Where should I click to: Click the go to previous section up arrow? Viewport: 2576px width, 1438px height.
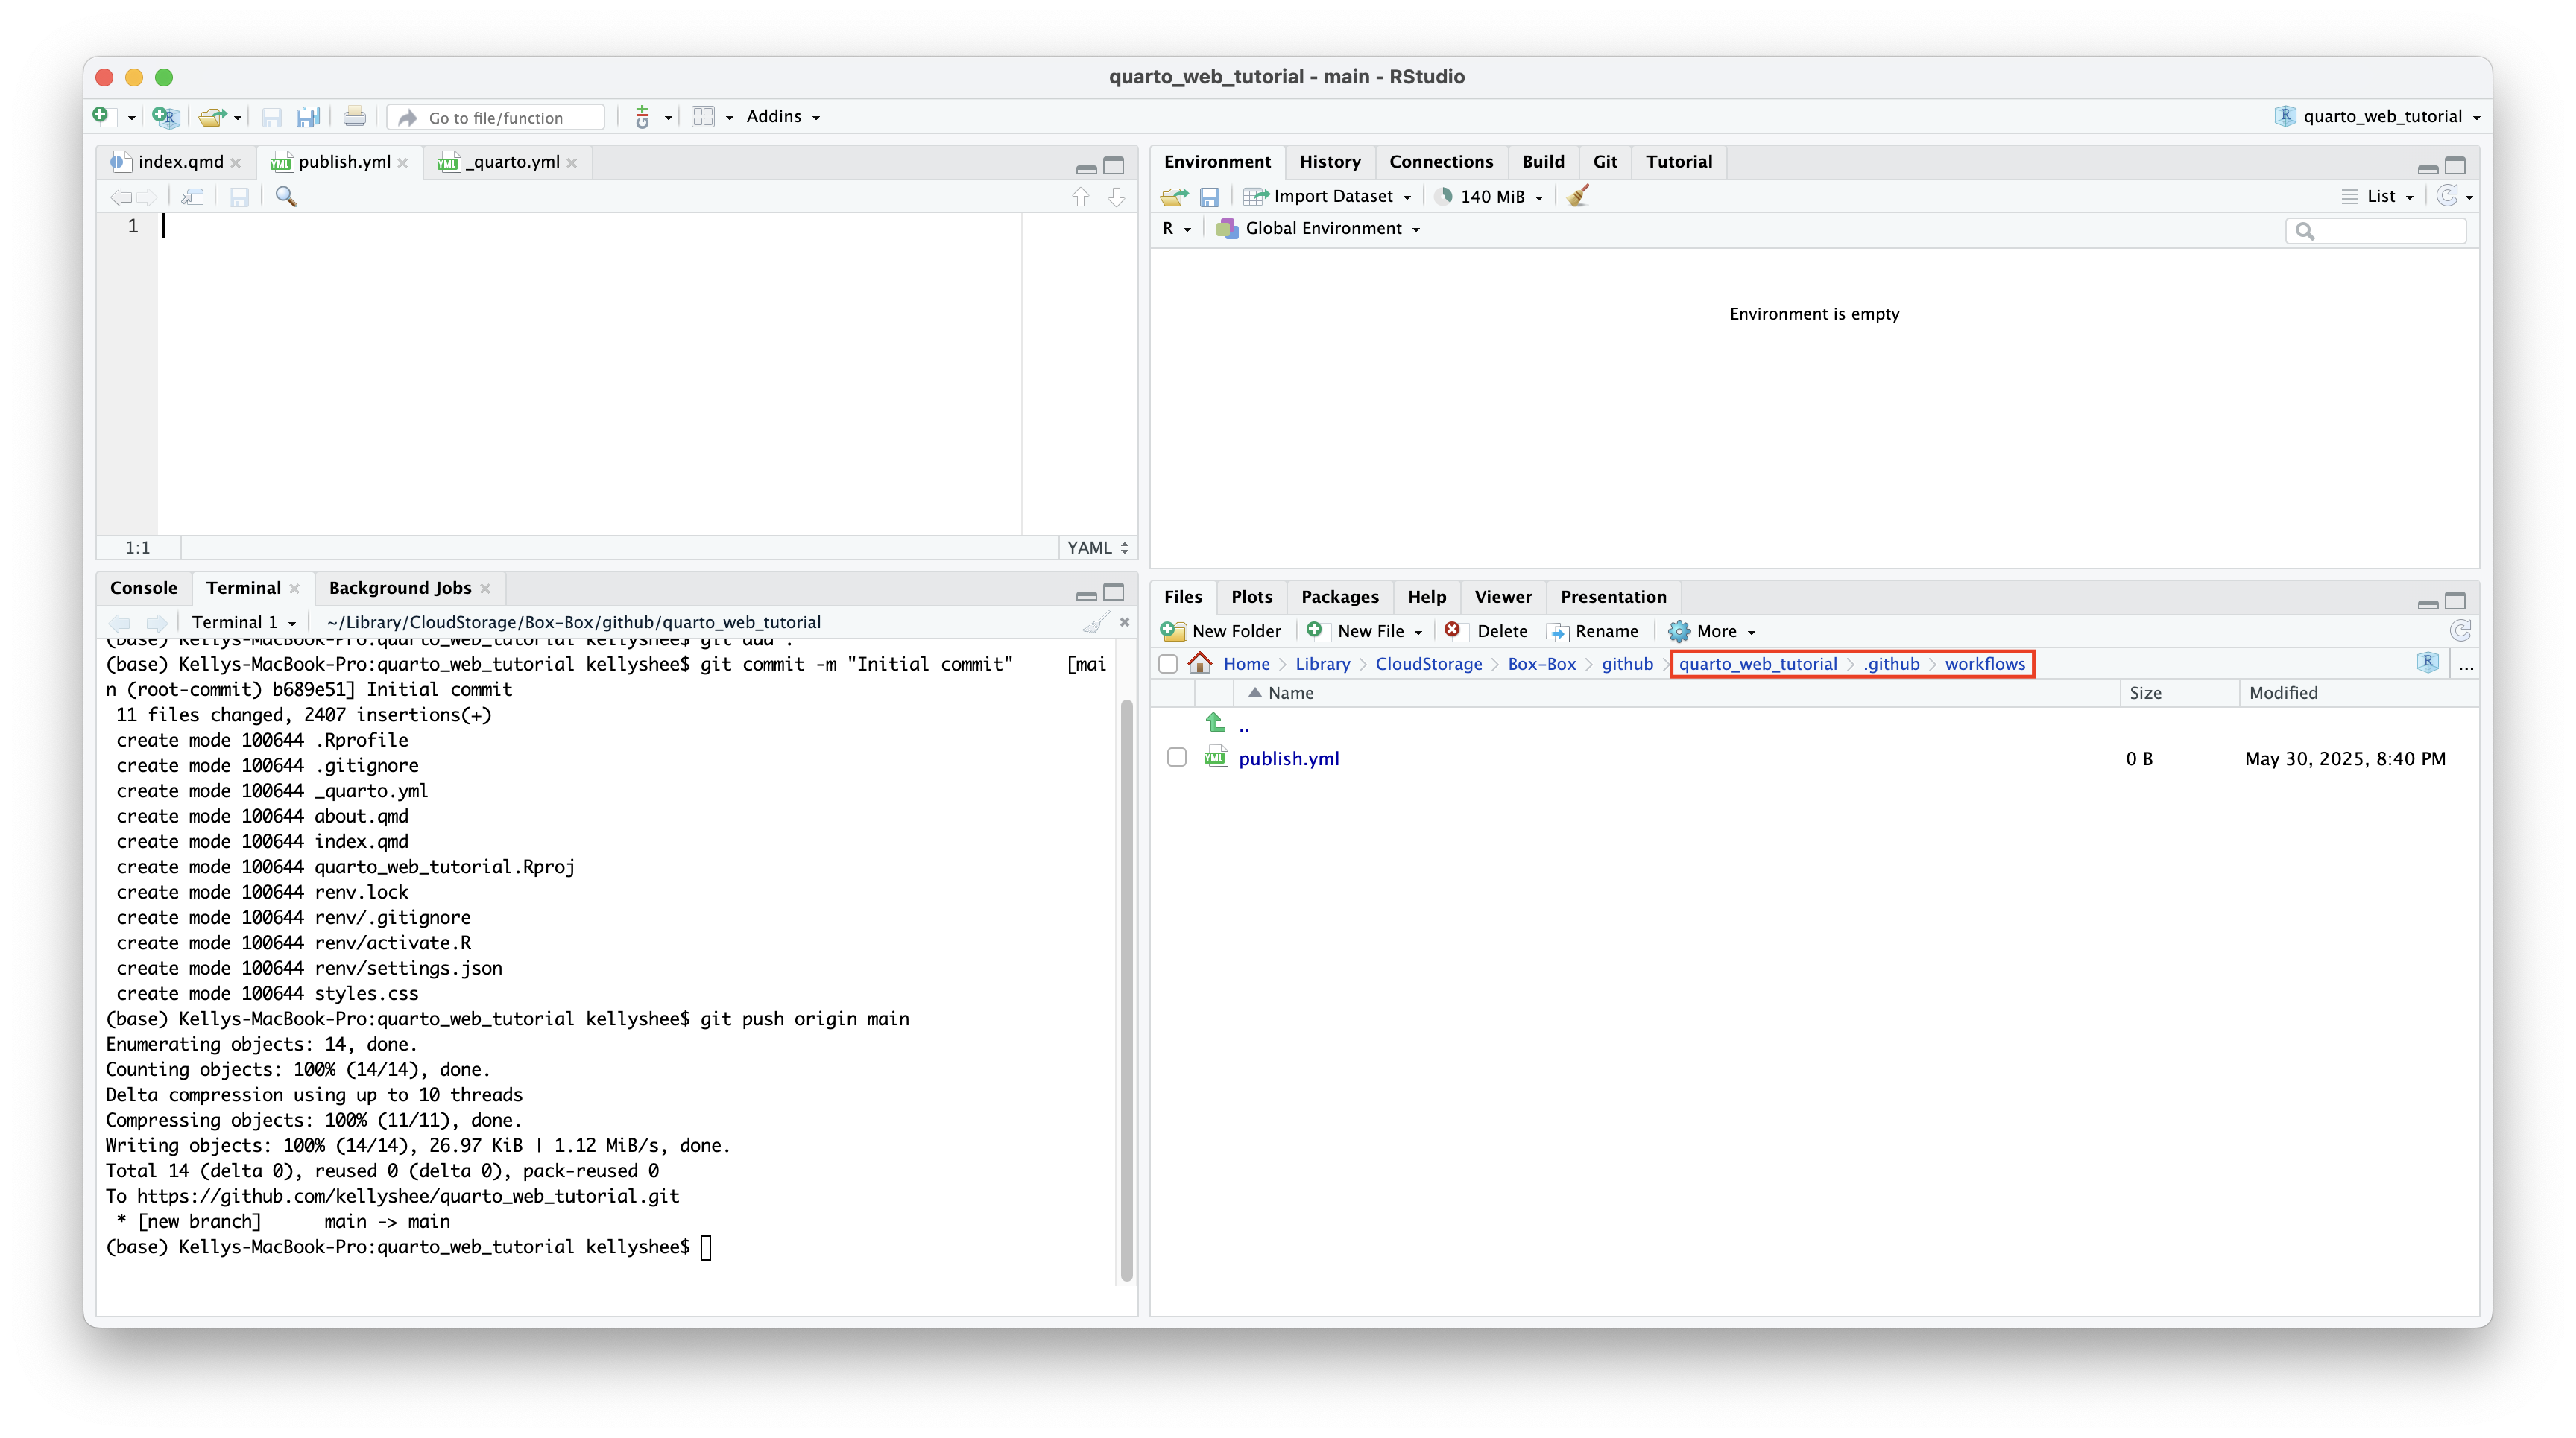pyautogui.click(x=1080, y=197)
